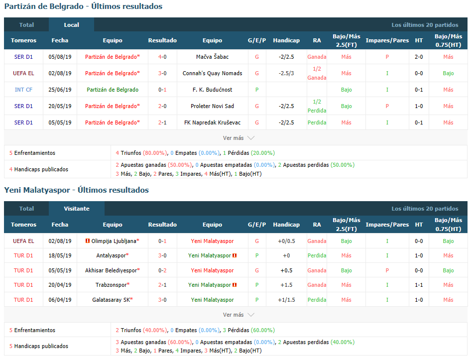472x360 pixels.
Task: Click the Connah's Quay Nomads team name
Action: (x=212, y=73)
